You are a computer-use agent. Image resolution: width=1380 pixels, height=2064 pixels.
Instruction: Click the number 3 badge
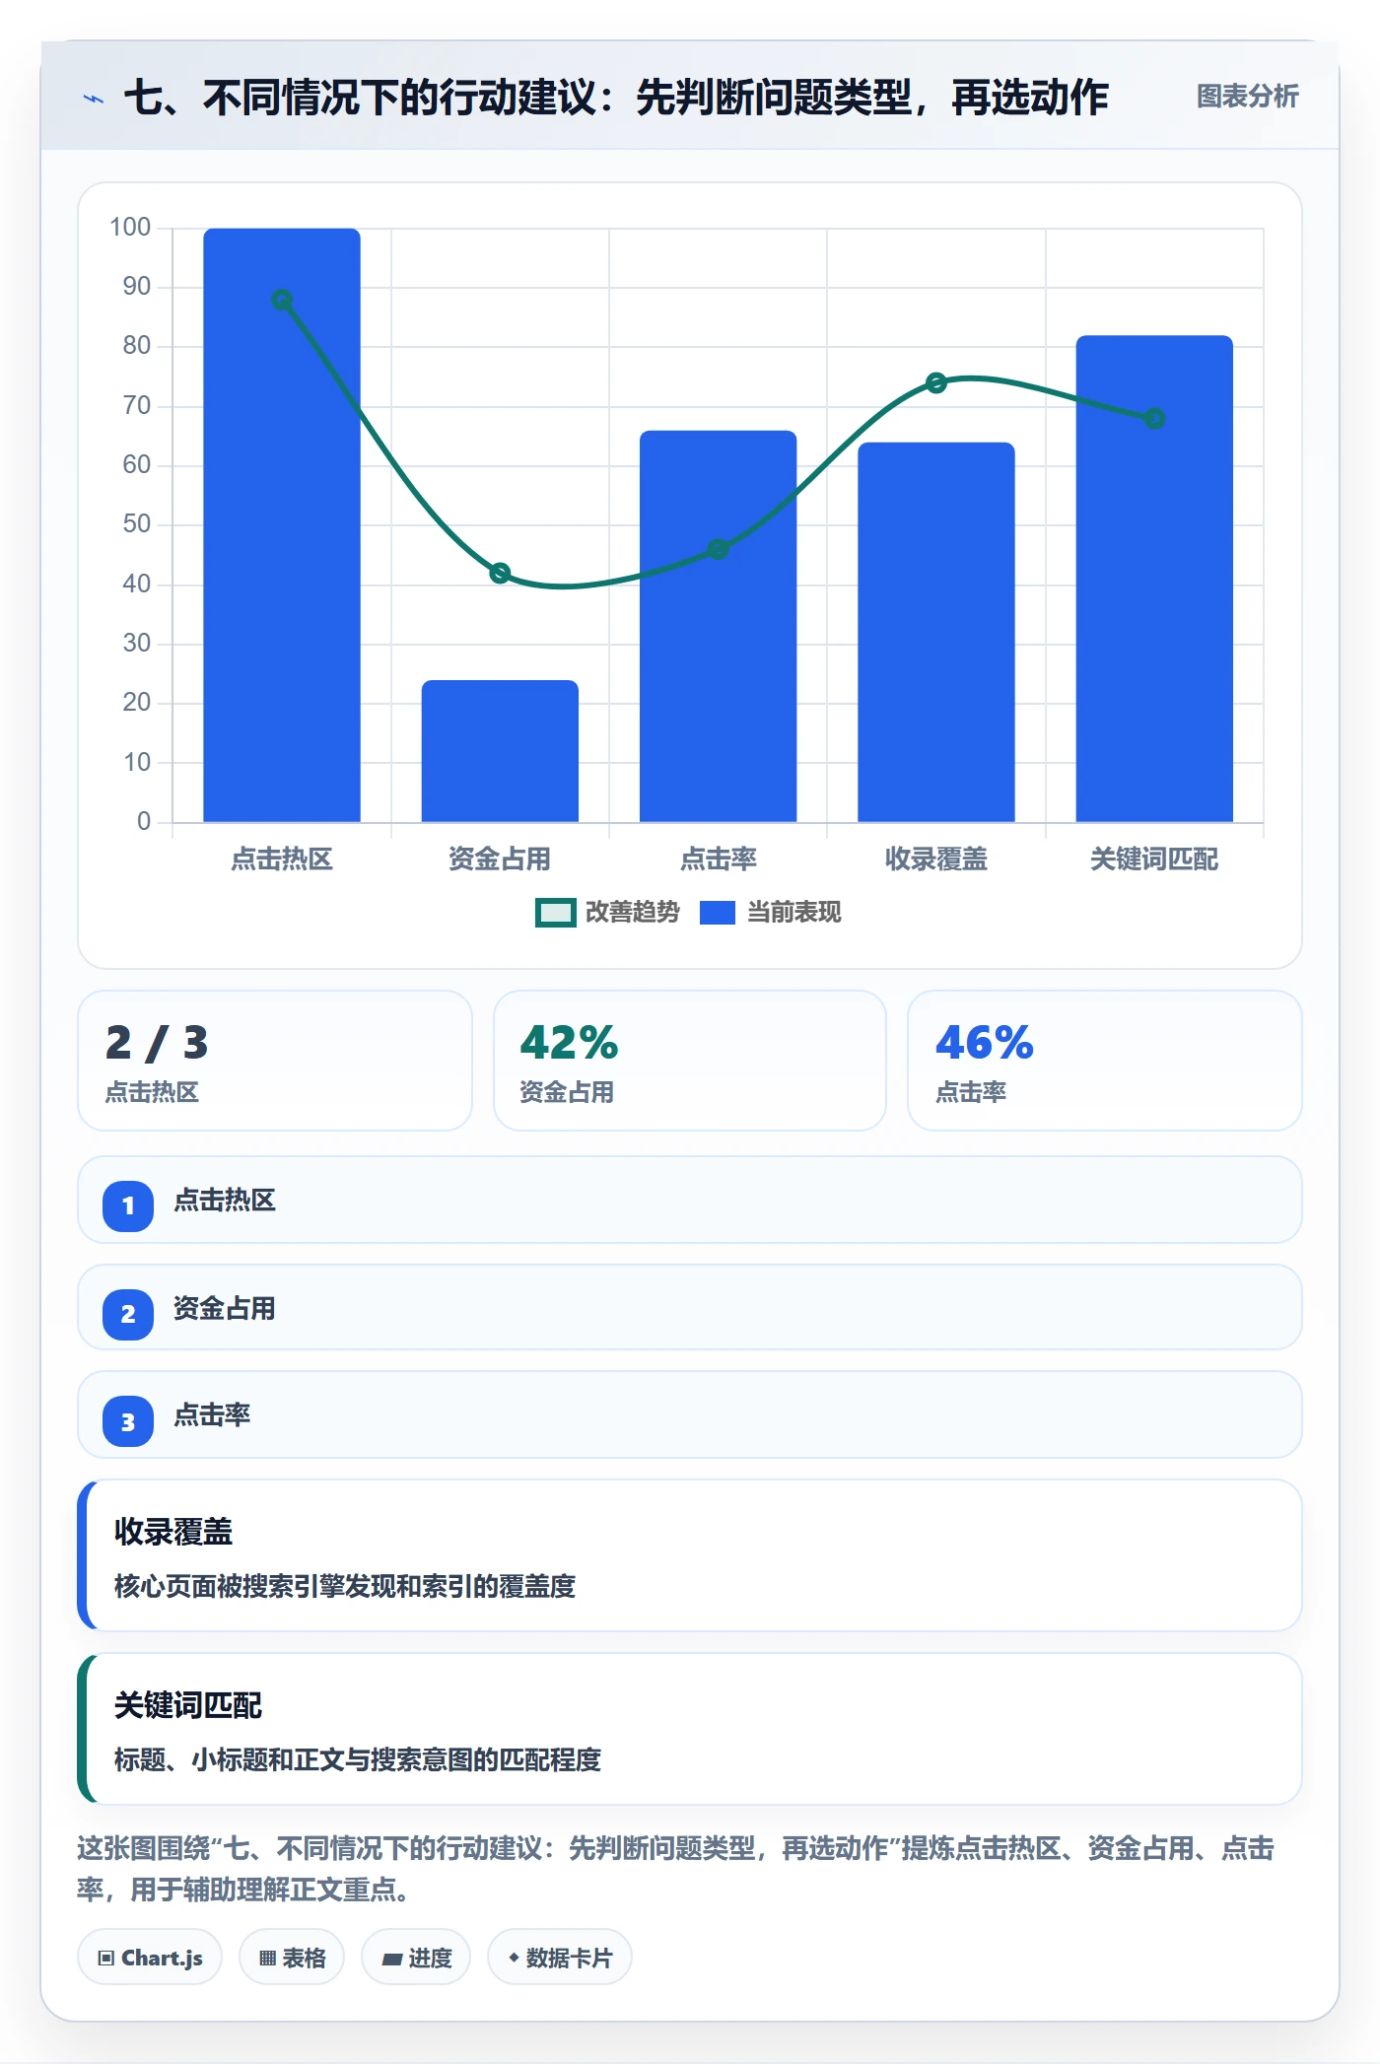coord(128,1421)
